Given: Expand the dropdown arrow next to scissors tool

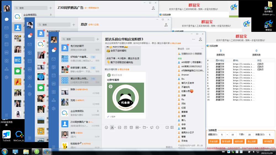Looking at the screenshot, I should click(115, 127).
